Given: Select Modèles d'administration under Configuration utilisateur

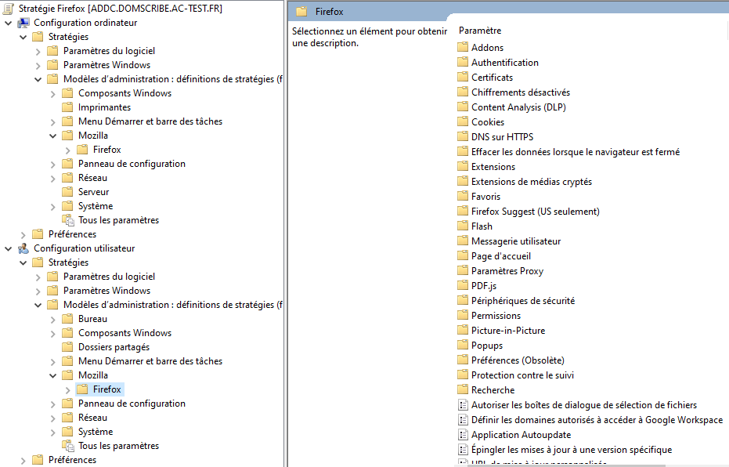Looking at the screenshot, I should (173, 305).
